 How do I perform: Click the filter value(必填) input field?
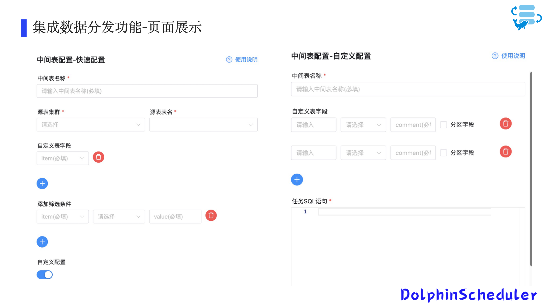(x=175, y=216)
